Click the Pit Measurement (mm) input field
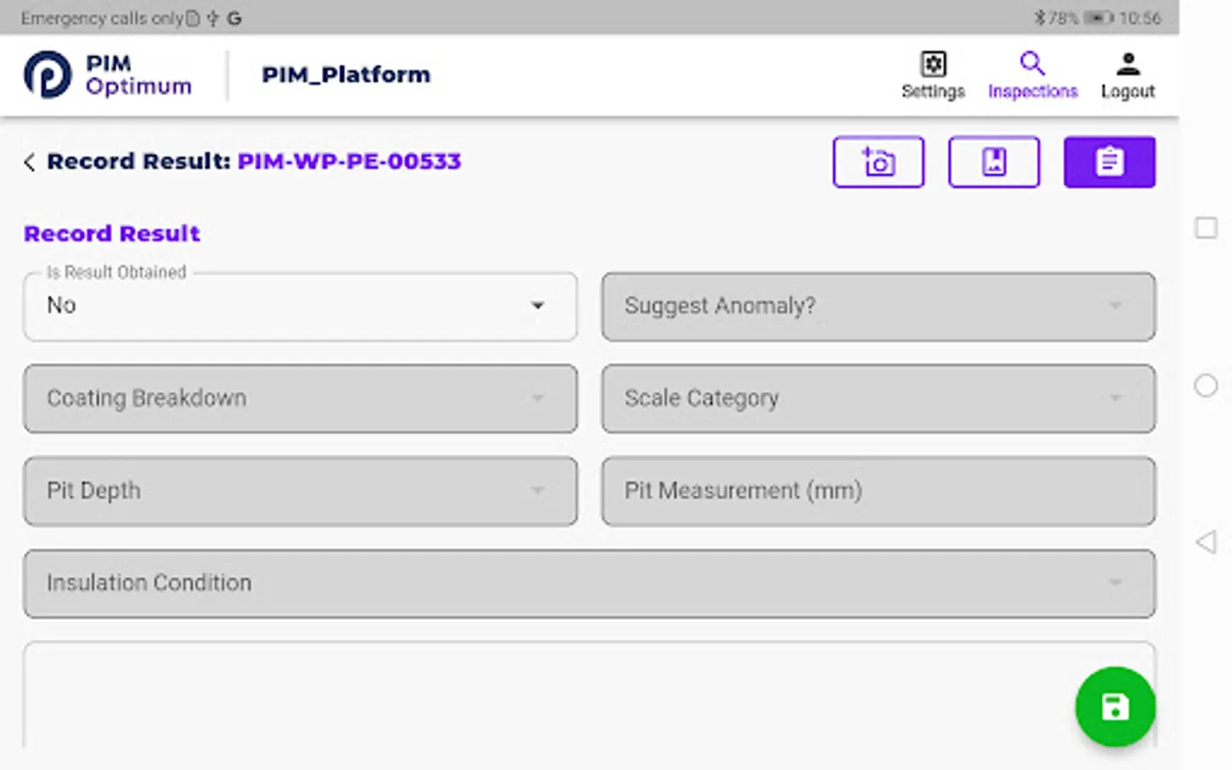This screenshot has height=770, width=1232. [878, 490]
